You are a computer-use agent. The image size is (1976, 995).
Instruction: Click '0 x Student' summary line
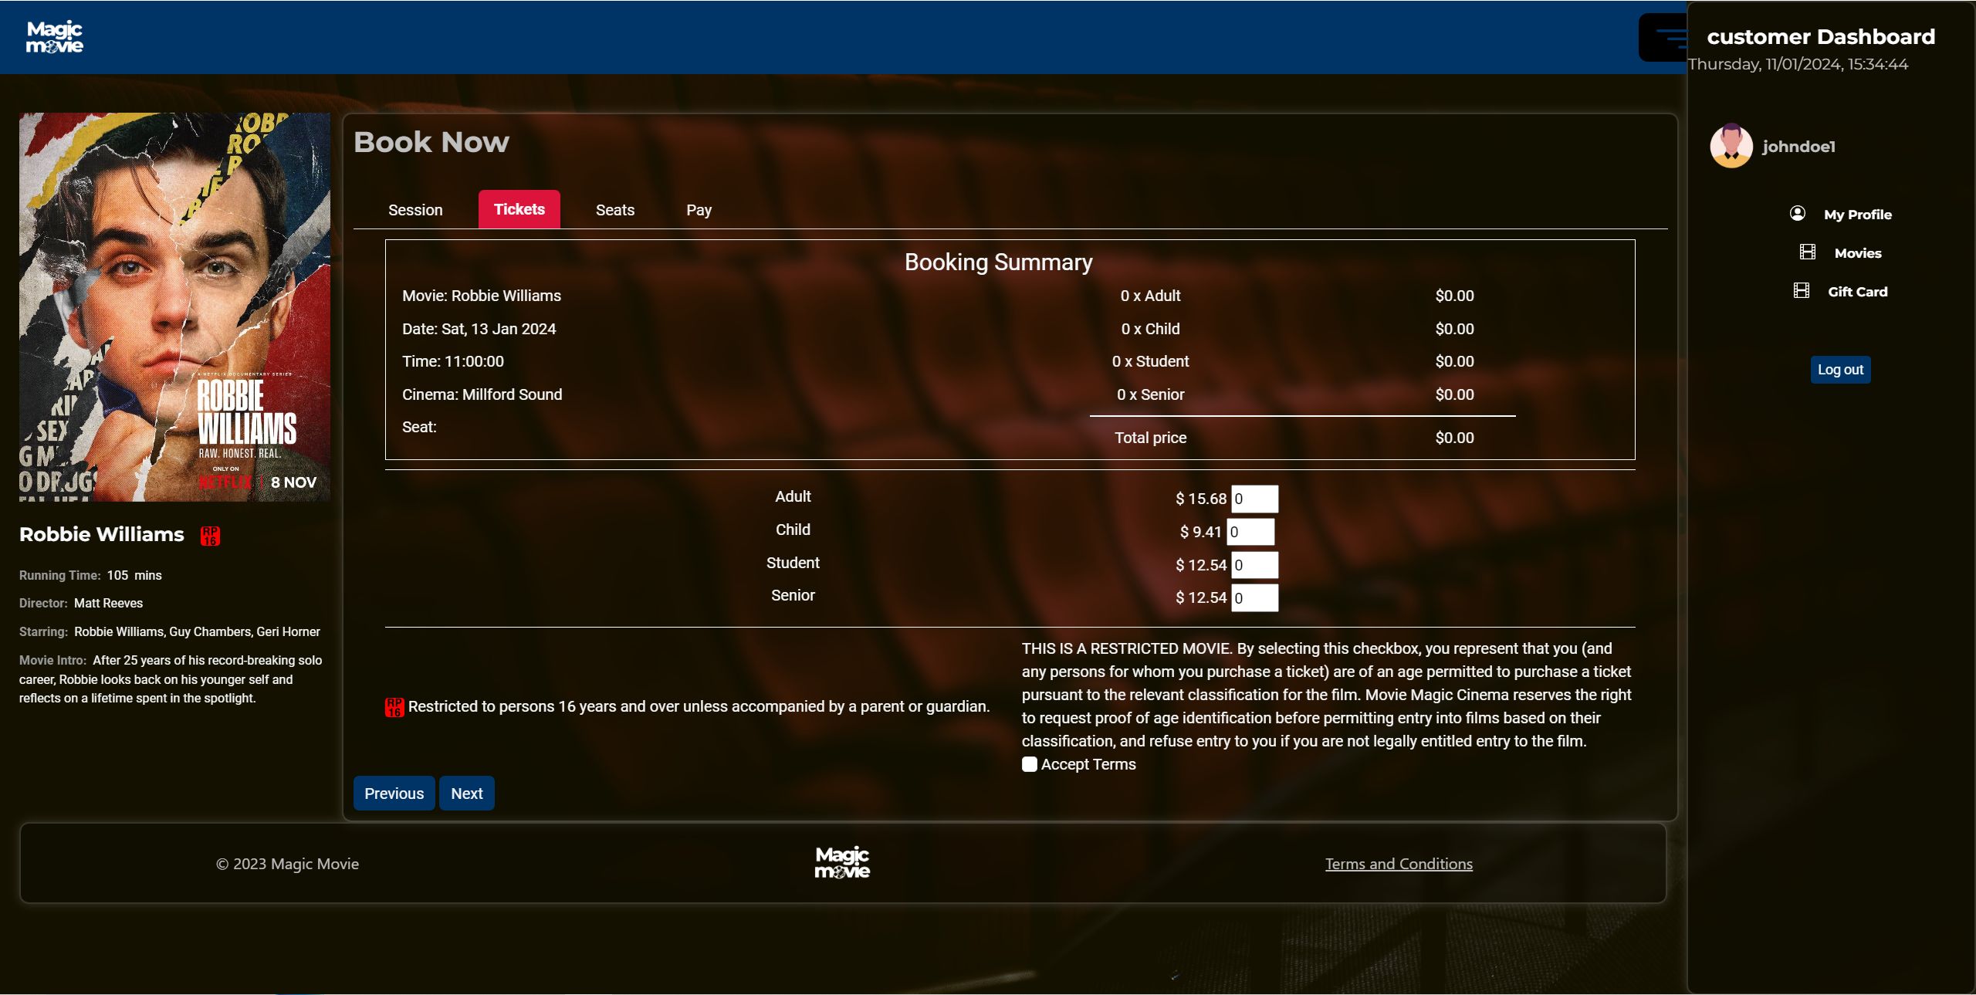(1150, 361)
